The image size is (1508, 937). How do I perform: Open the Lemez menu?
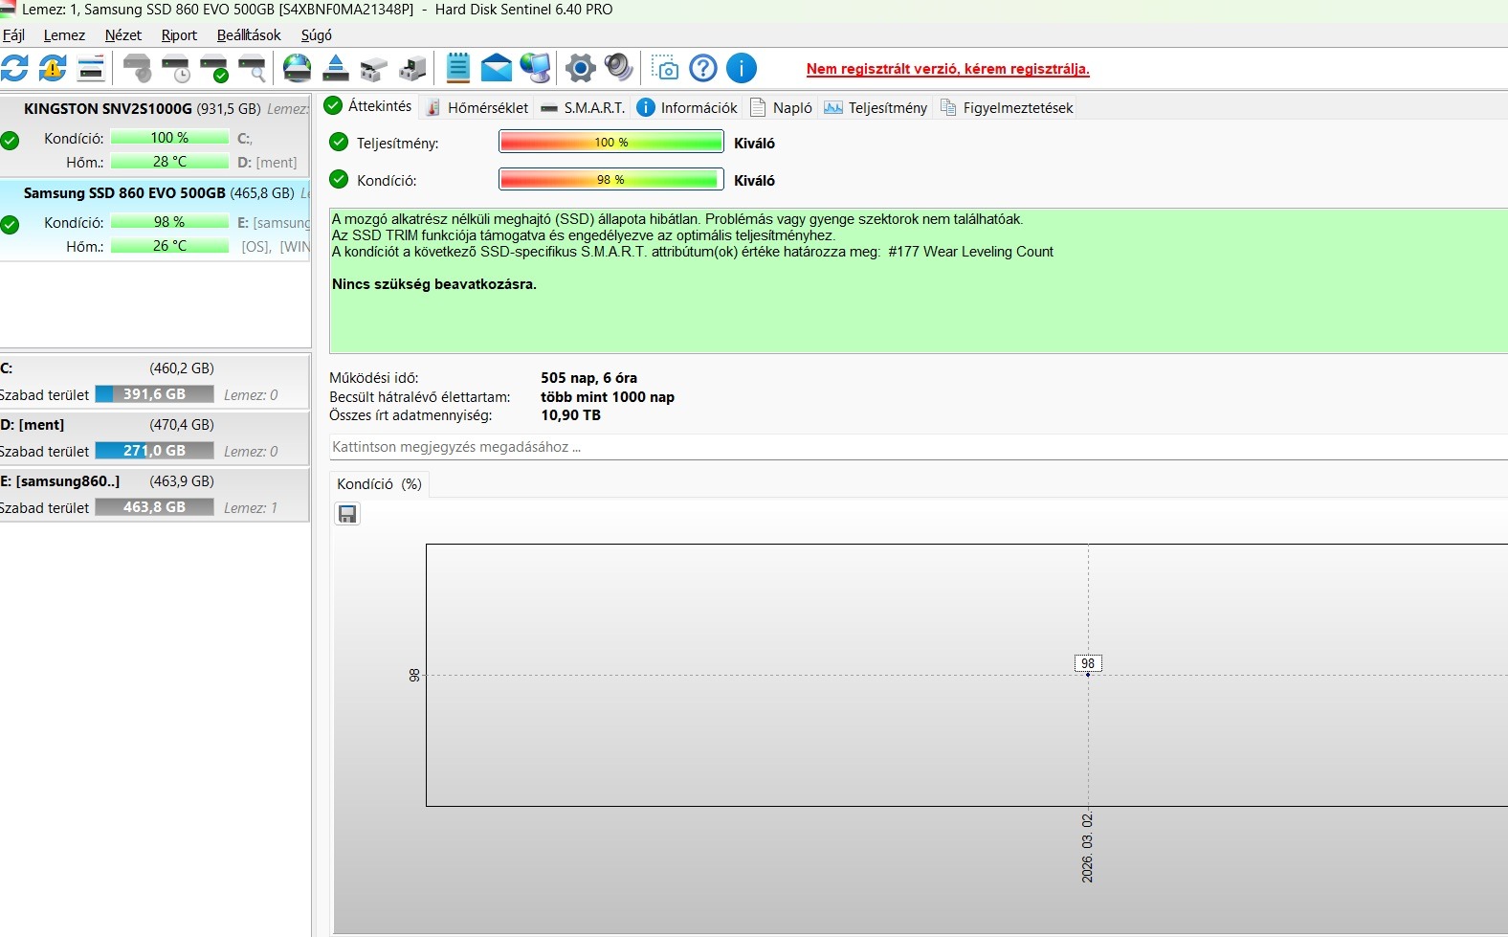pyautogui.click(x=64, y=35)
